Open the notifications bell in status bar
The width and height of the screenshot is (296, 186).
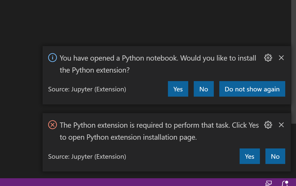click(285, 183)
